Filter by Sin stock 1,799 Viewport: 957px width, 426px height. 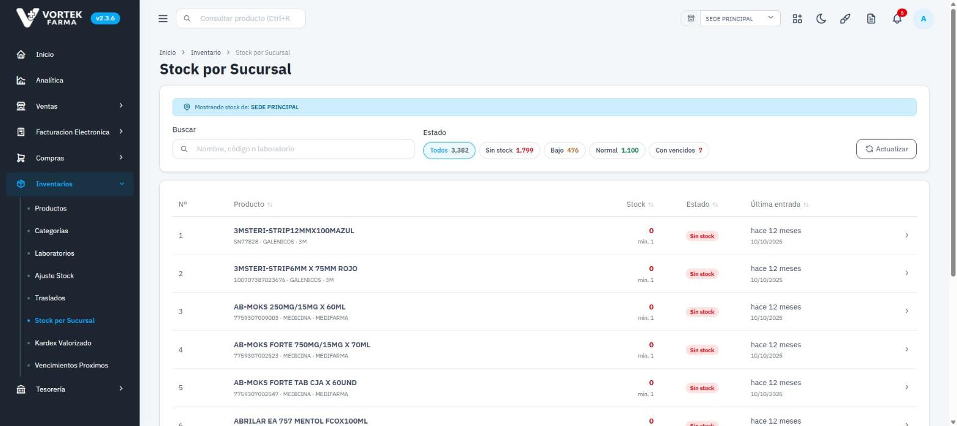tap(509, 150)
